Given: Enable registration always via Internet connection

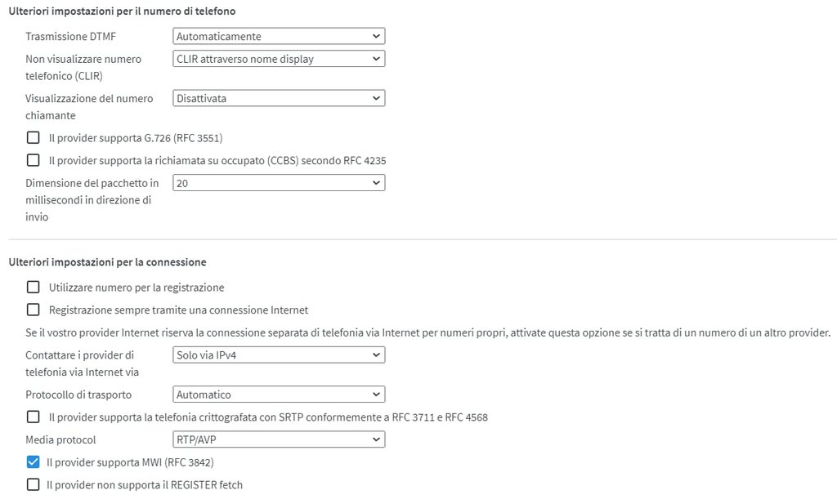Looking at the screenshot, I should pos(34,310).
